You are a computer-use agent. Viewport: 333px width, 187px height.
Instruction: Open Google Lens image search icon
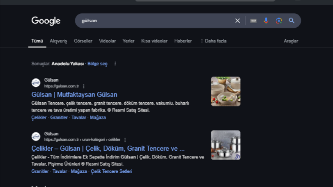click(x=279, y=21)
